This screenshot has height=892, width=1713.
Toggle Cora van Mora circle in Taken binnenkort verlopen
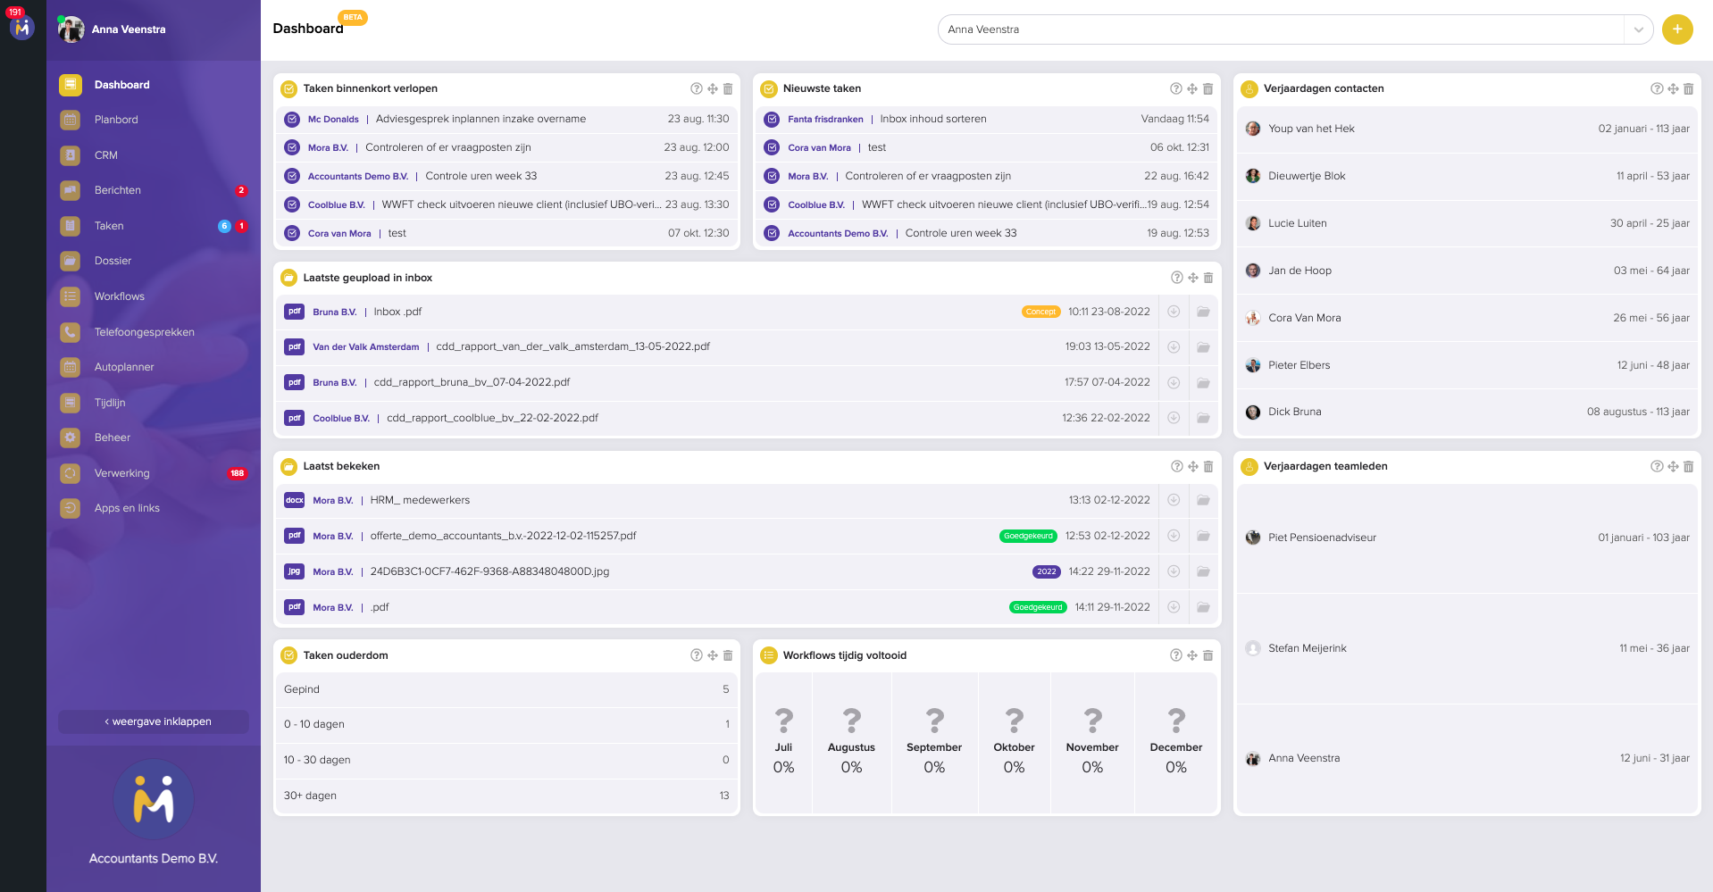[292, 233]
